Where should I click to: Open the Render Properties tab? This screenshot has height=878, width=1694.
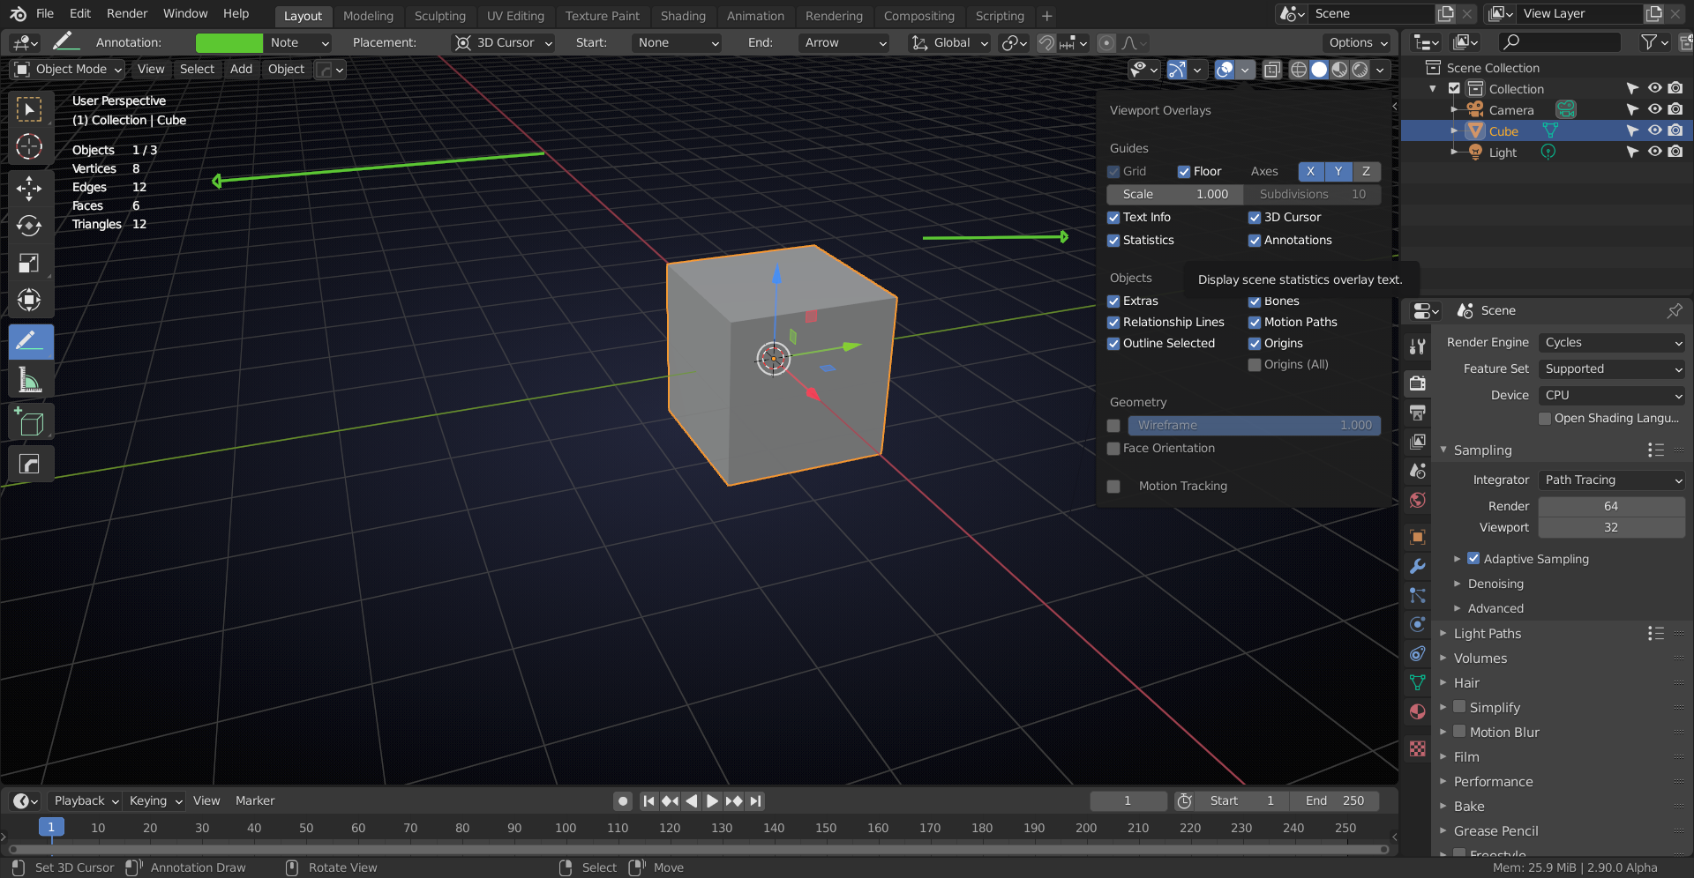1417,383
